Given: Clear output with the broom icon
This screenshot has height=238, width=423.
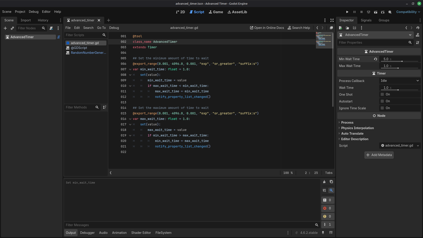Looking at the screenshot, I should 324,182.
